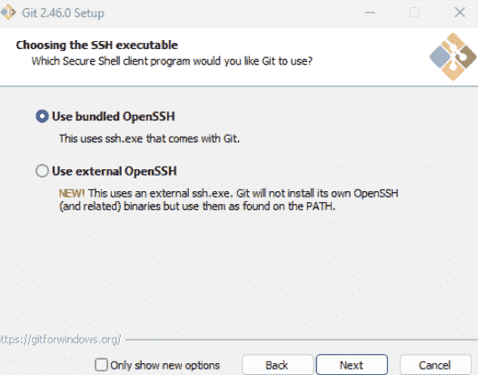The image size is (478, 375).
Task: Go to the next setup page
Action: (x=352, y=365)
